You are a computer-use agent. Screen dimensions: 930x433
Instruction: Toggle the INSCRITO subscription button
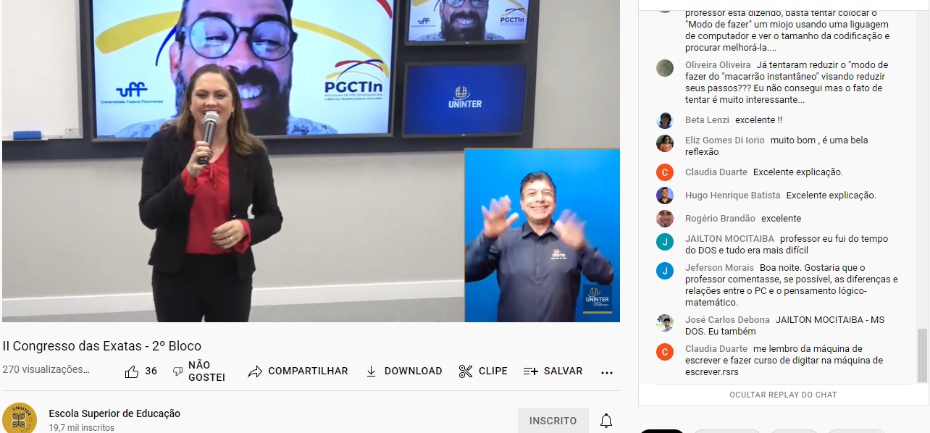click(553, 421)
